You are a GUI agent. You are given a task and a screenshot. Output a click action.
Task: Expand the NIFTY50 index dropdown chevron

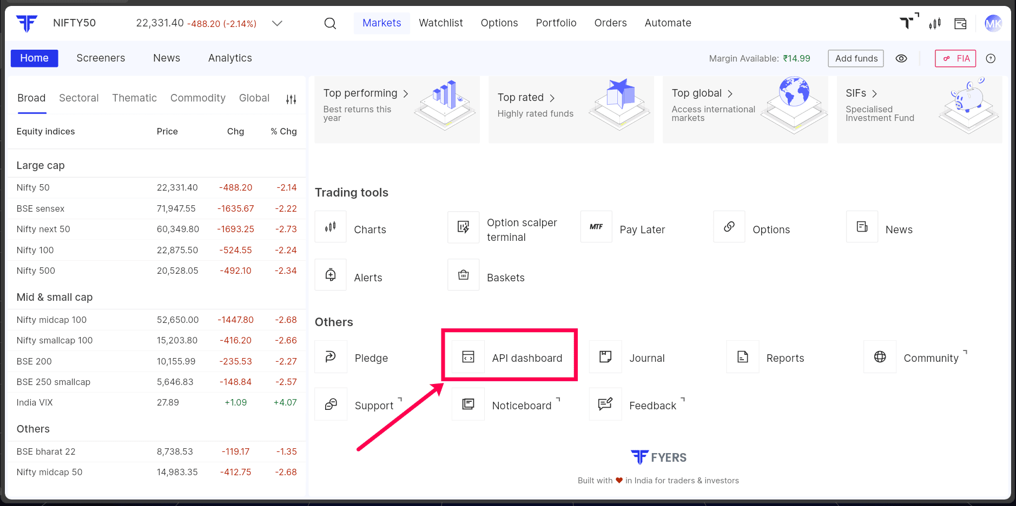[277, 23]
